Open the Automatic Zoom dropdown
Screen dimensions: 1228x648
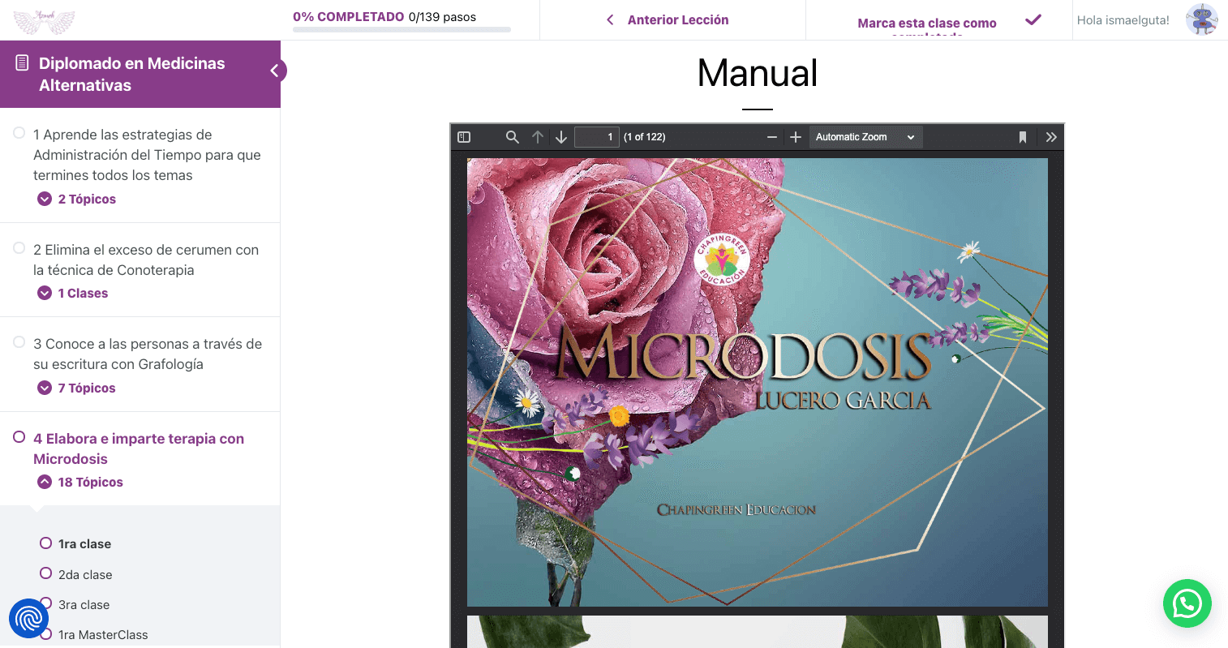[865, 137]
